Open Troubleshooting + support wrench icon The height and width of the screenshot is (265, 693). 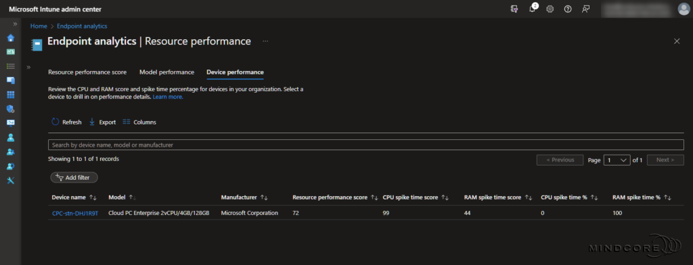pos(11,180)
